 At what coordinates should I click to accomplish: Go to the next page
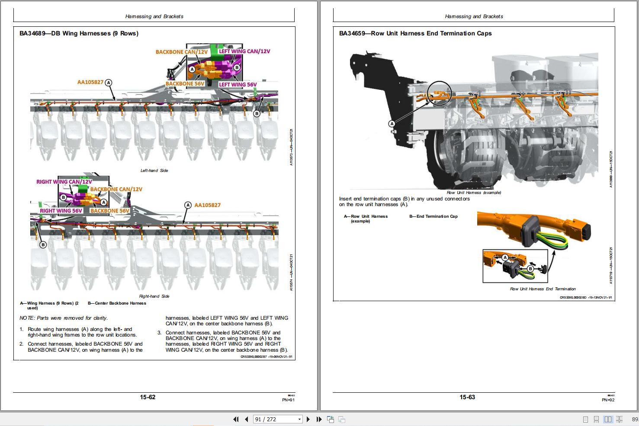point(308,419)
